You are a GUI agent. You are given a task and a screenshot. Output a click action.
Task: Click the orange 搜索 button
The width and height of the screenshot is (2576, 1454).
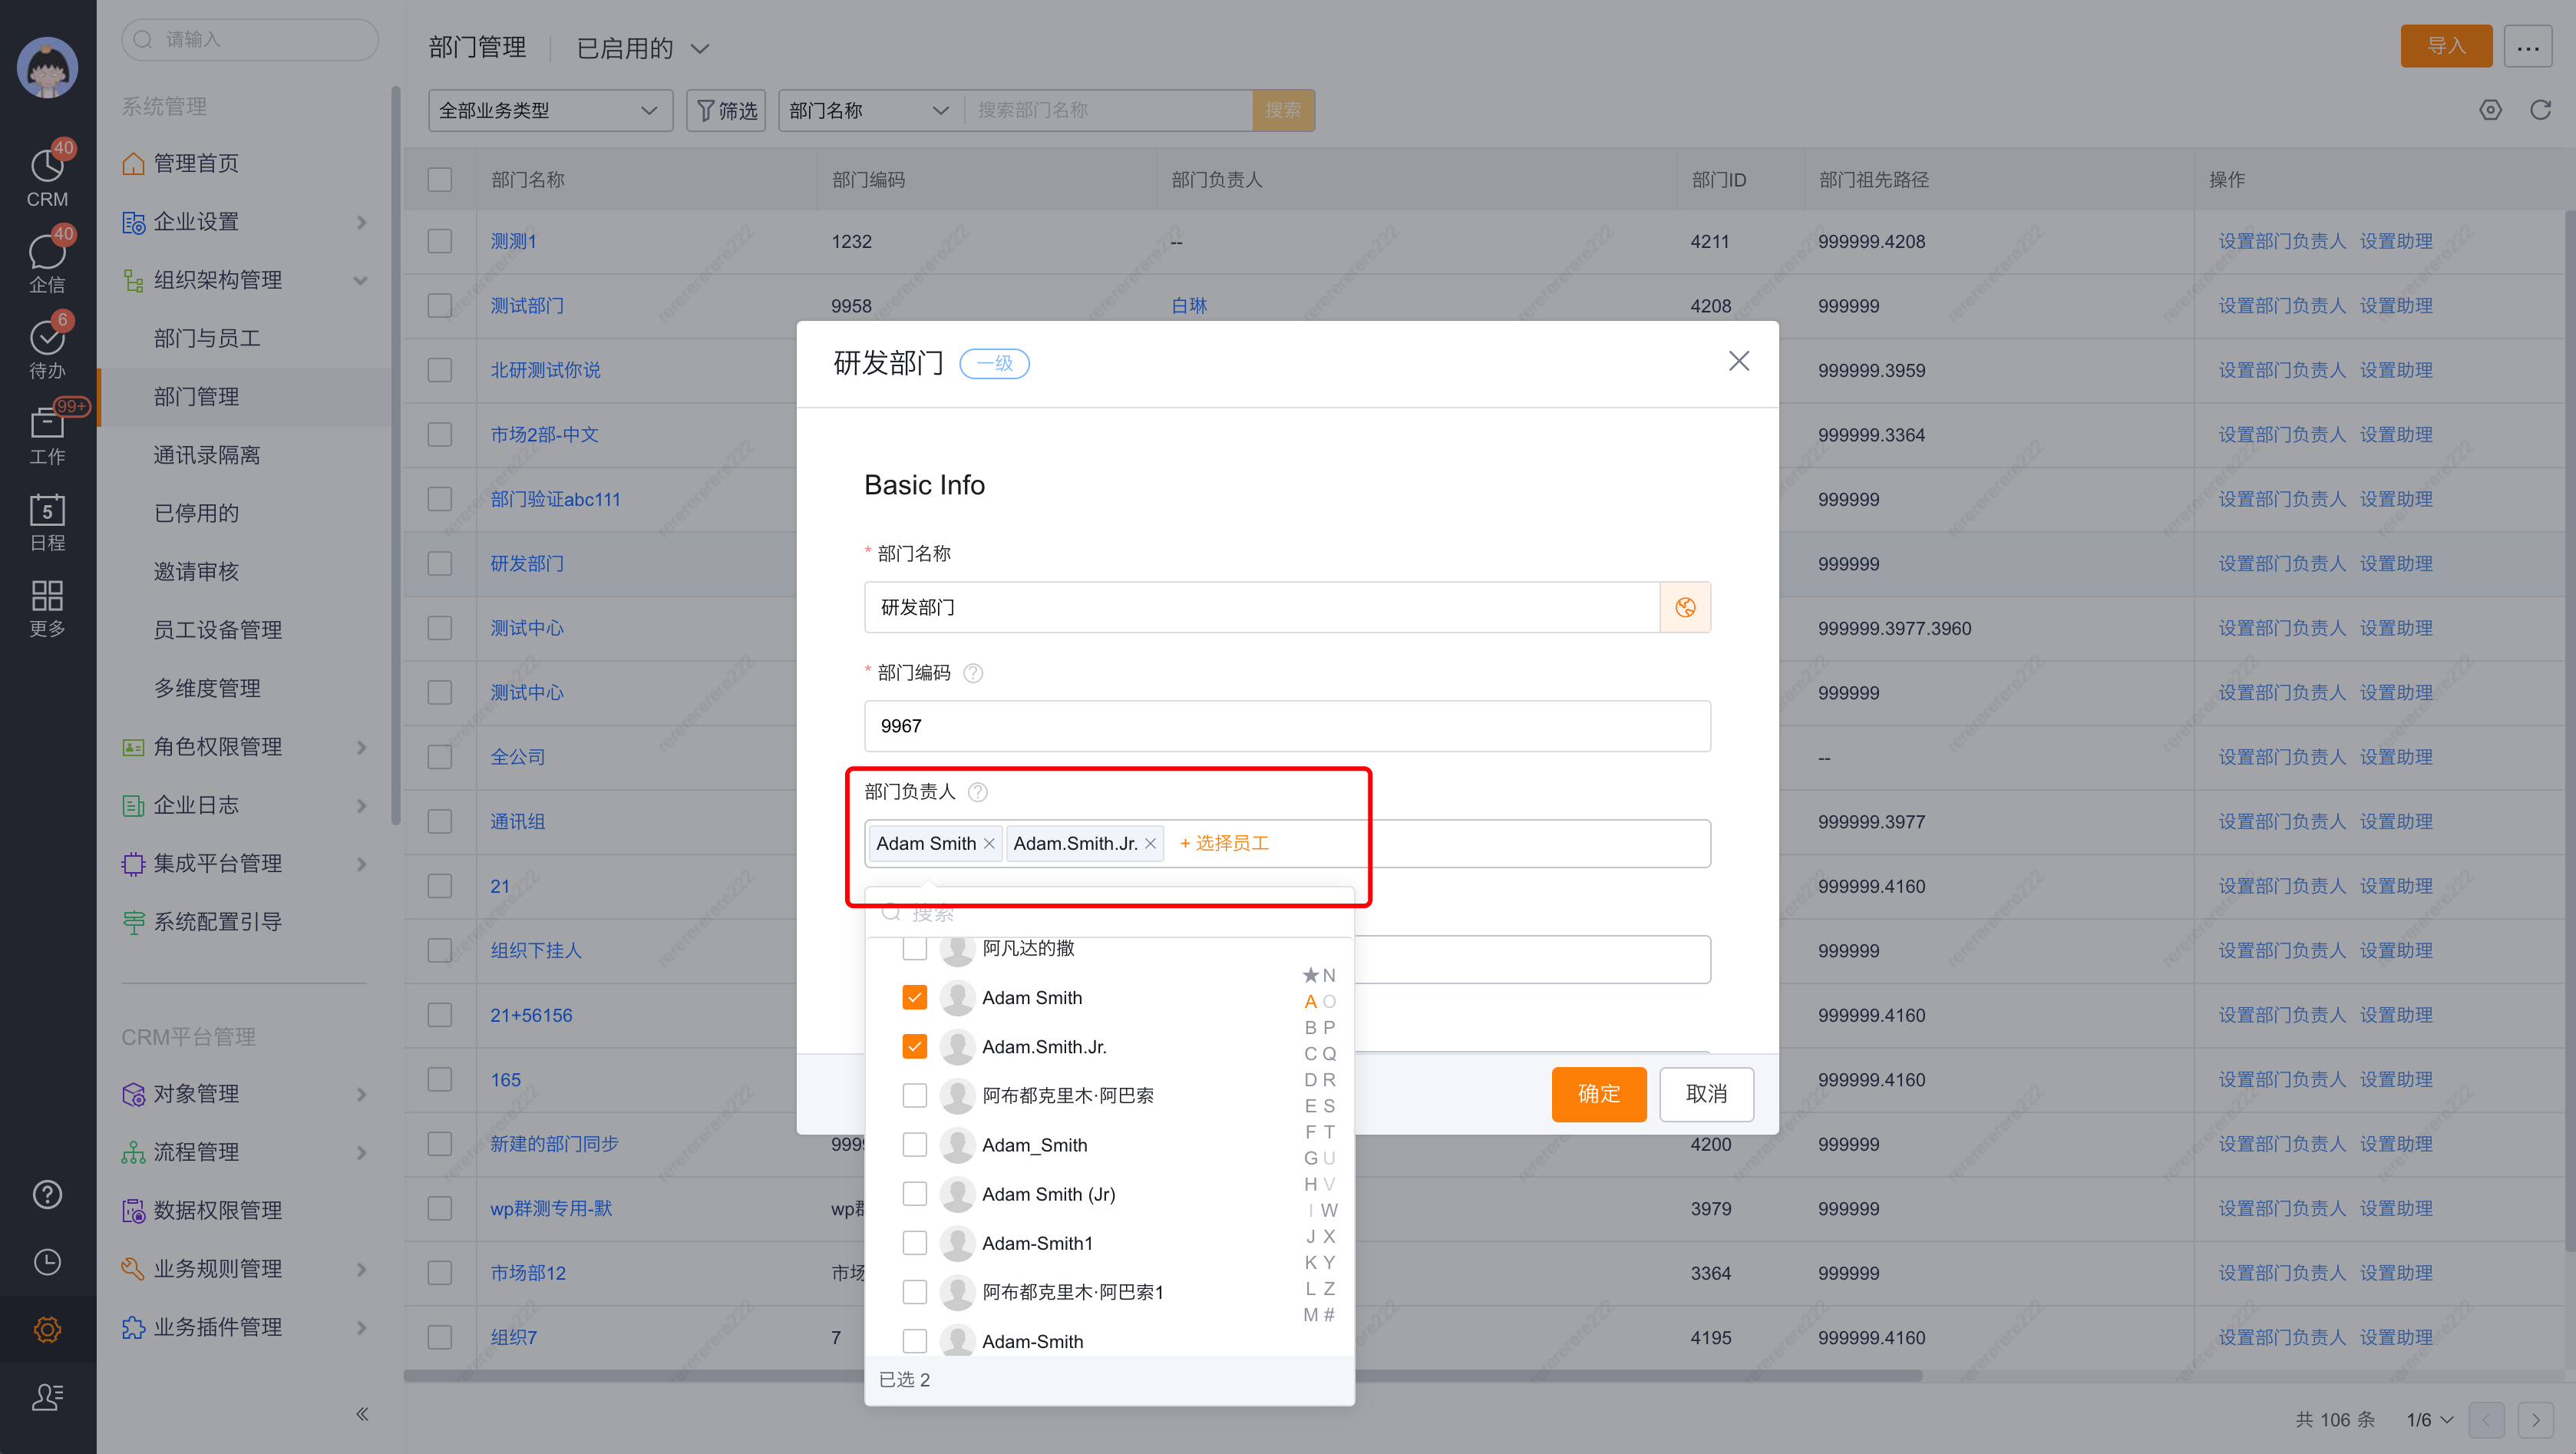point(1283,110)
